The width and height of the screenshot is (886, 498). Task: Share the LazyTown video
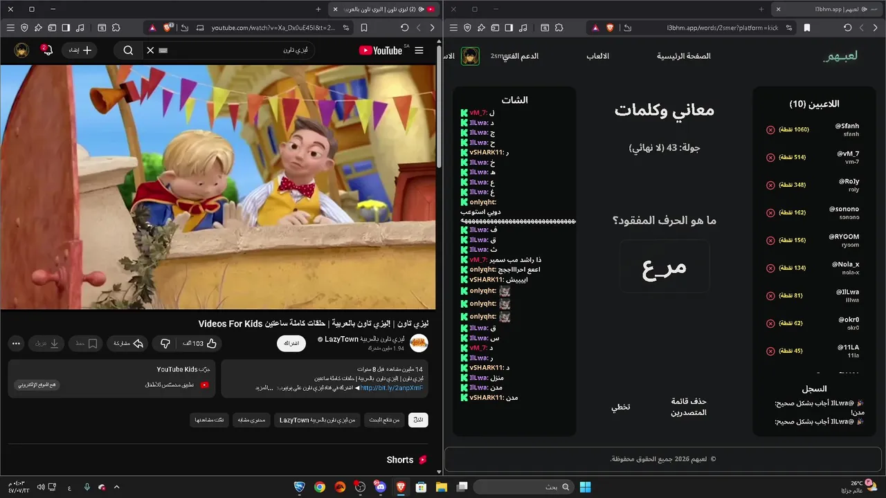tap(128, 343)
